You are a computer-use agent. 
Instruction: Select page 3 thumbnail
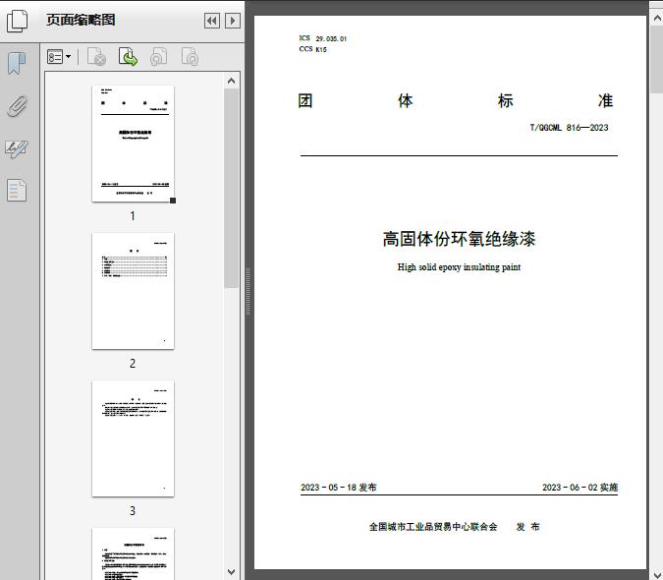[x=133, y=438]
